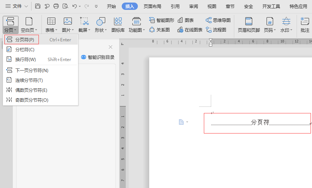The width and height of the screenshot is (312, 188).
Task: Insert a 图表 chart
Action: 186,20
